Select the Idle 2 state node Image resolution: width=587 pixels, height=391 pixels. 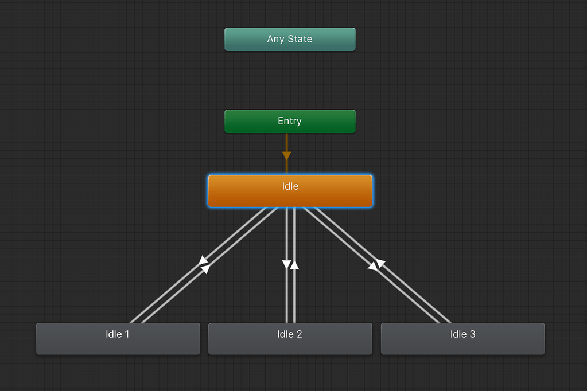289,338
